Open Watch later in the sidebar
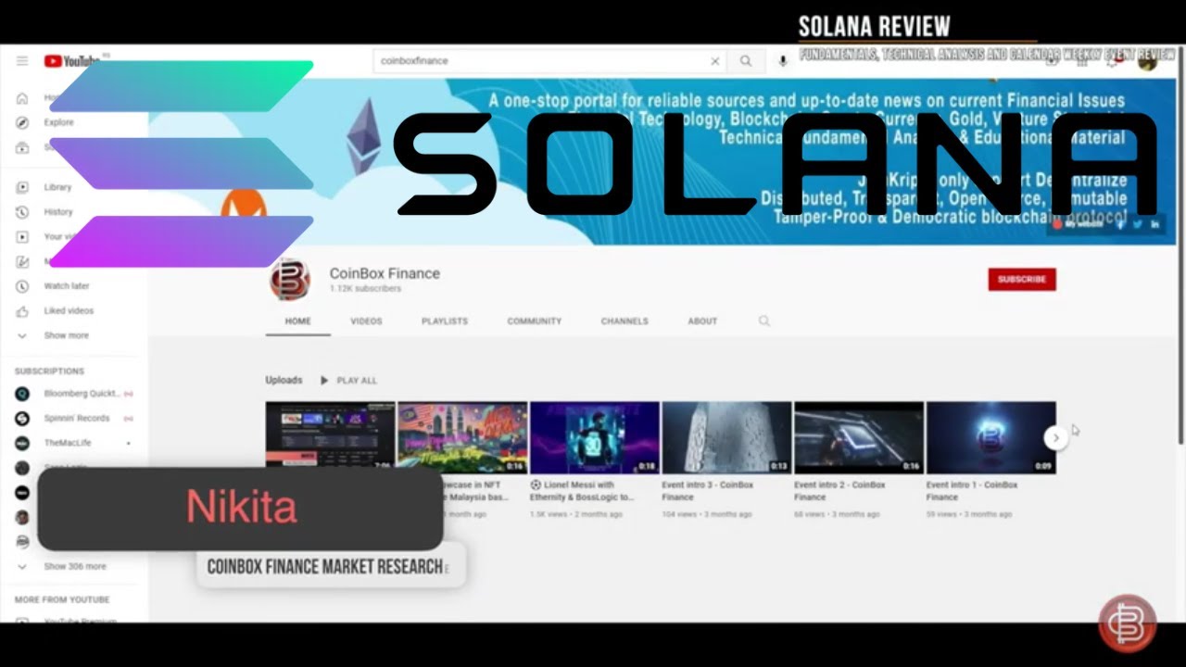Screen dimensions: 1186x667 [67, 286]
